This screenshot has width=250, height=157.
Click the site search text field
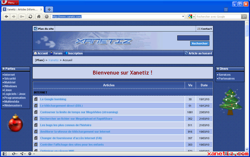[x=193, y=38]
